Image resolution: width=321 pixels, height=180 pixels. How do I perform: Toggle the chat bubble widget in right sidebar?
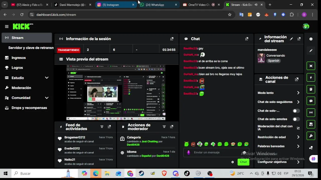pos(311,101)
